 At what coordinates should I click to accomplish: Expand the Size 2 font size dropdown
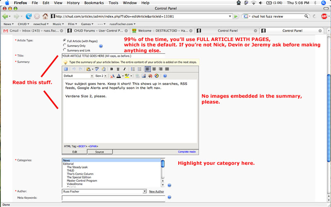pos(101,76)
